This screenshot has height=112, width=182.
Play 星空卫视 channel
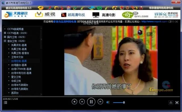[x=16, y=77]
